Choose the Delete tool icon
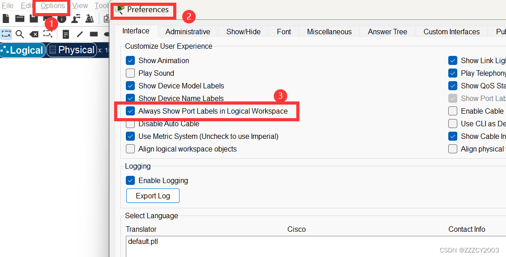 [x=34, y=34]
